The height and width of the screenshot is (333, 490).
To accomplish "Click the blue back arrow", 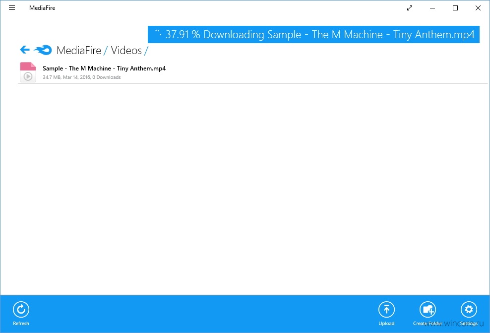I will coord(25,50).
